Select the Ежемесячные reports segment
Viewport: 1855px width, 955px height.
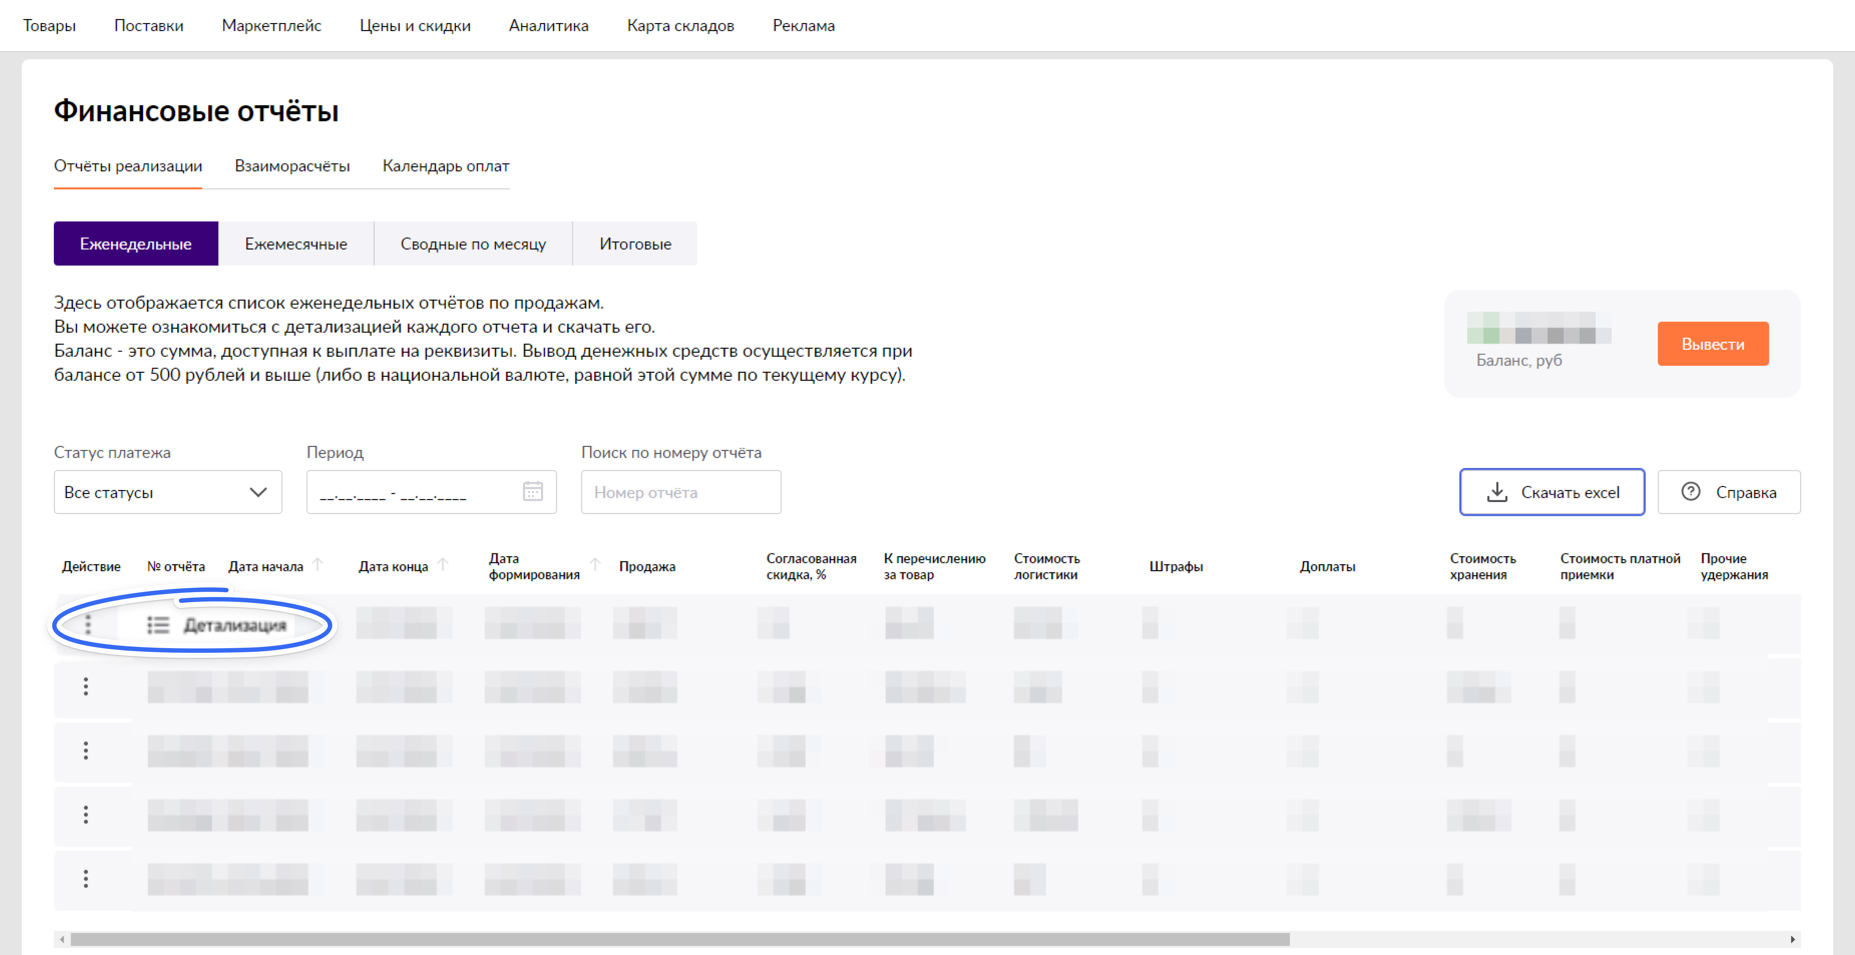(296, 244)
